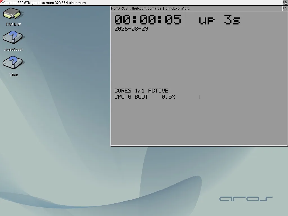The height and width of the screenshot is (216, 288).
Task: Click the uptime 'up 3s' text
Action: click(219, 19)
